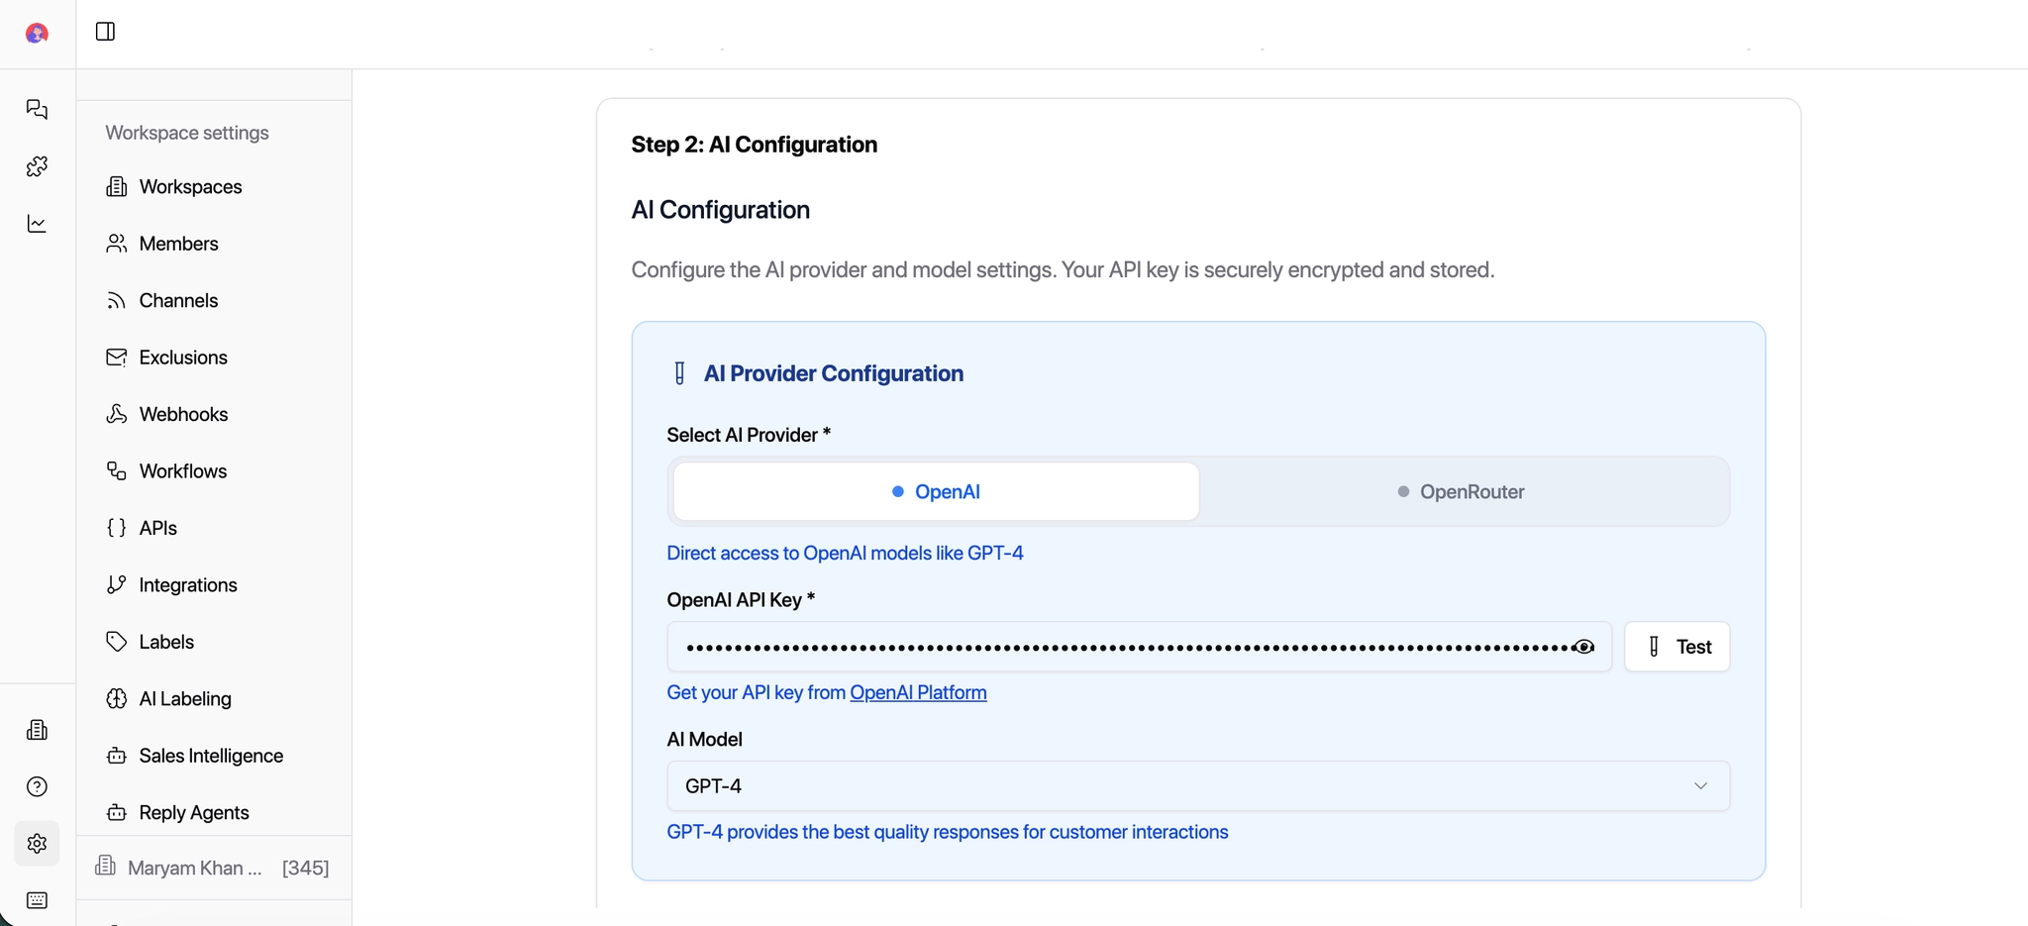The height and width of the screenshot is (926, 2028).
Task: Expand the AI Model dropdown
Action: pyautogui.click(x=1198, y=785)
